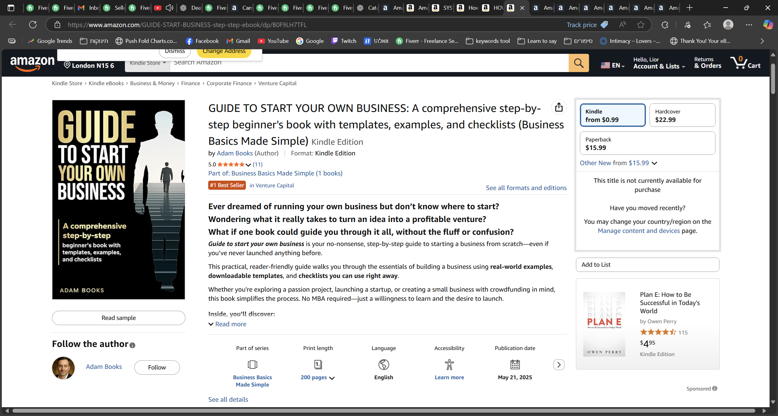Click the site info lock icon
The width and height of the screenshot is (778, 416).
tap(57, 25)
